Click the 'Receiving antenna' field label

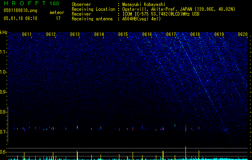coord(92,19)
